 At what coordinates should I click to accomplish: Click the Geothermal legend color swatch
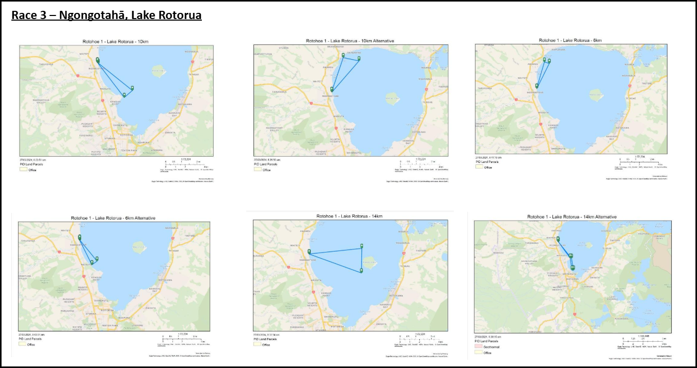point(479,347)
